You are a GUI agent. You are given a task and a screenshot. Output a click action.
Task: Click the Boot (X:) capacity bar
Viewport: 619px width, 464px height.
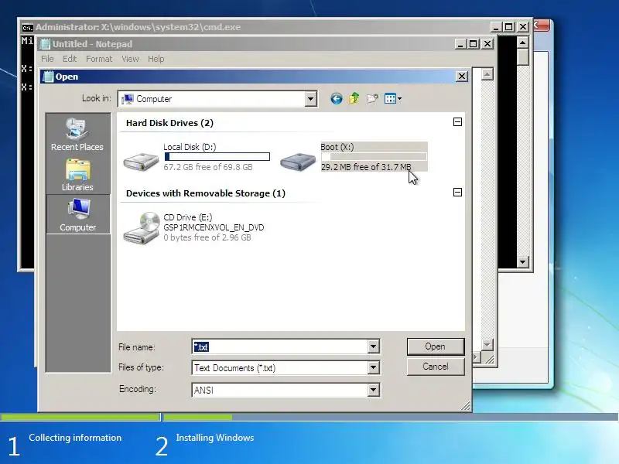[374, 157]
